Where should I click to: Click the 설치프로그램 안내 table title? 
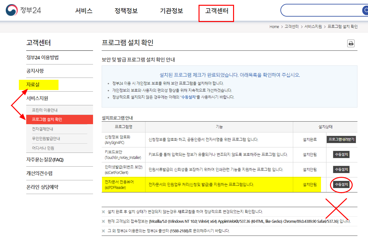117,118
